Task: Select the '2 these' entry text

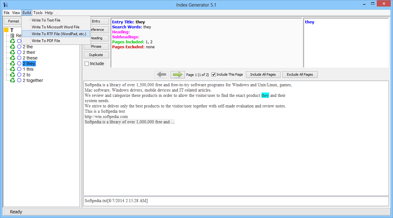Action: (30, 58)
